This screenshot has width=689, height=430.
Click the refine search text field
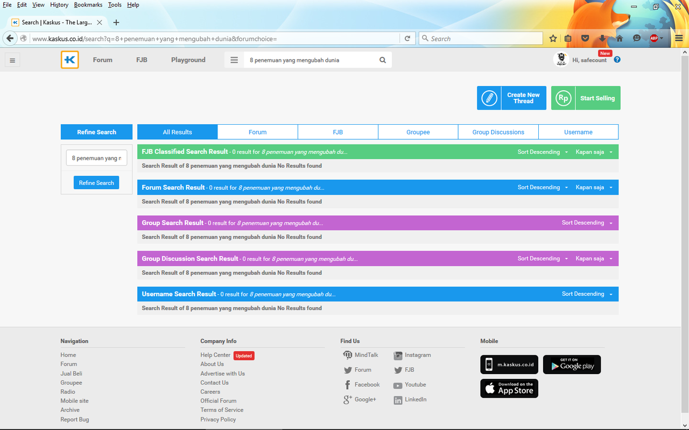96,158
